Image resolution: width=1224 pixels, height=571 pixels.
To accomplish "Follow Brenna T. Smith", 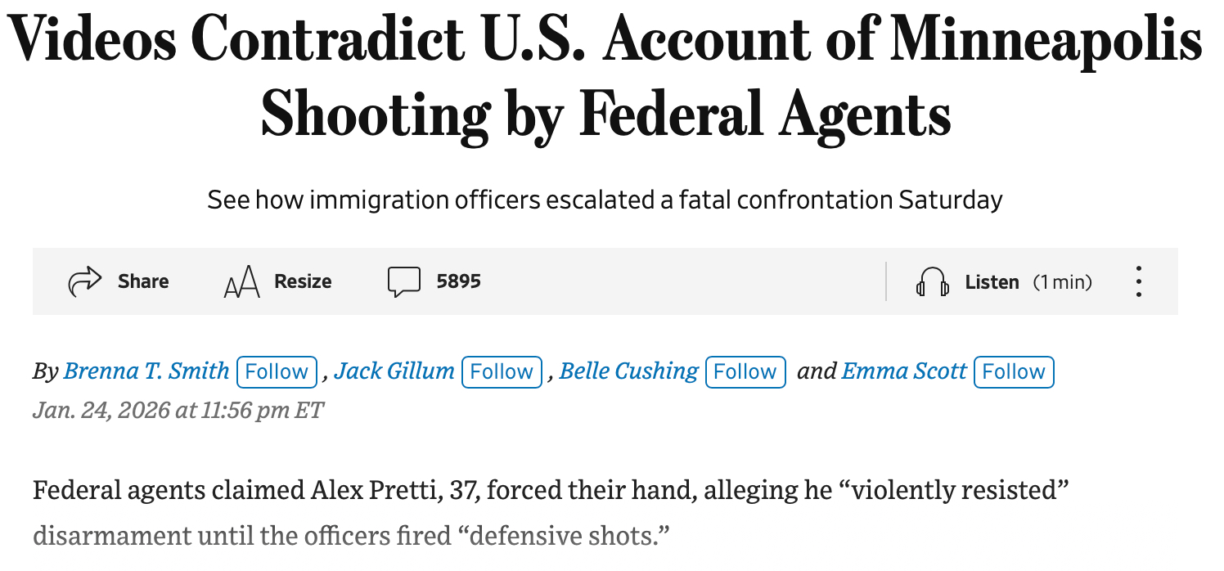I will pos(277,372).
